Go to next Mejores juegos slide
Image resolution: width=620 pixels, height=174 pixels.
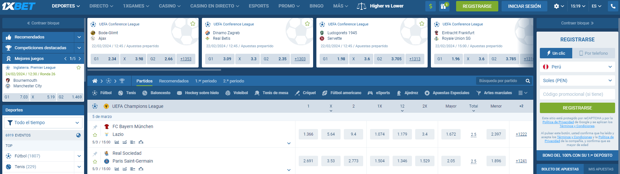click(x=80, y=59)
